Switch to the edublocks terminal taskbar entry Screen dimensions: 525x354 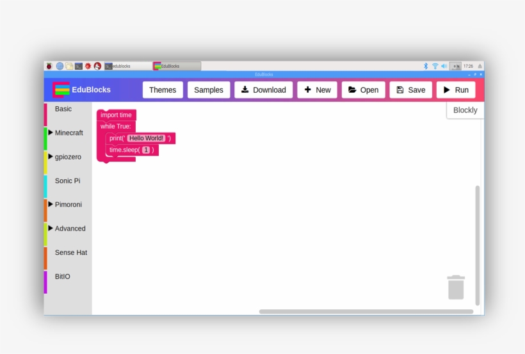click(x=128, y=66)
